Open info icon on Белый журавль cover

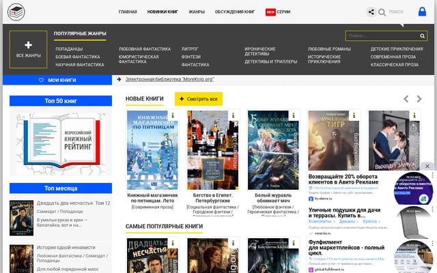pyautogui.click(x=294, y=115)
